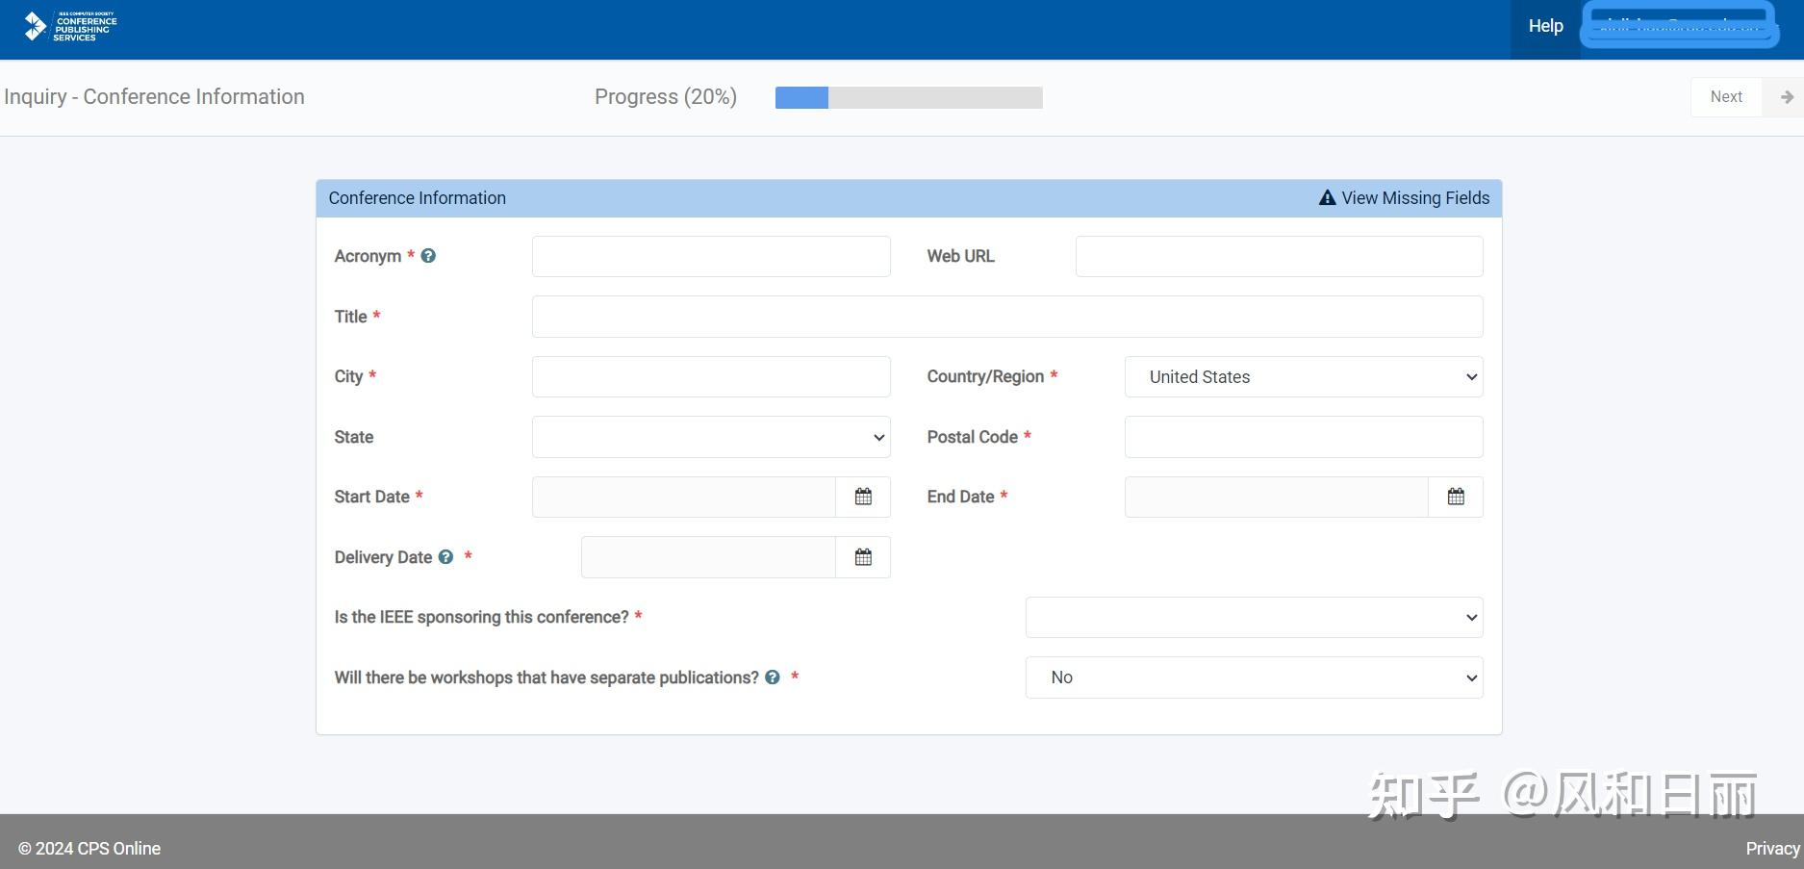Open the Start Date calendar picker icon
This screenshot has height=869, width=1804.
tap(863, 497)
